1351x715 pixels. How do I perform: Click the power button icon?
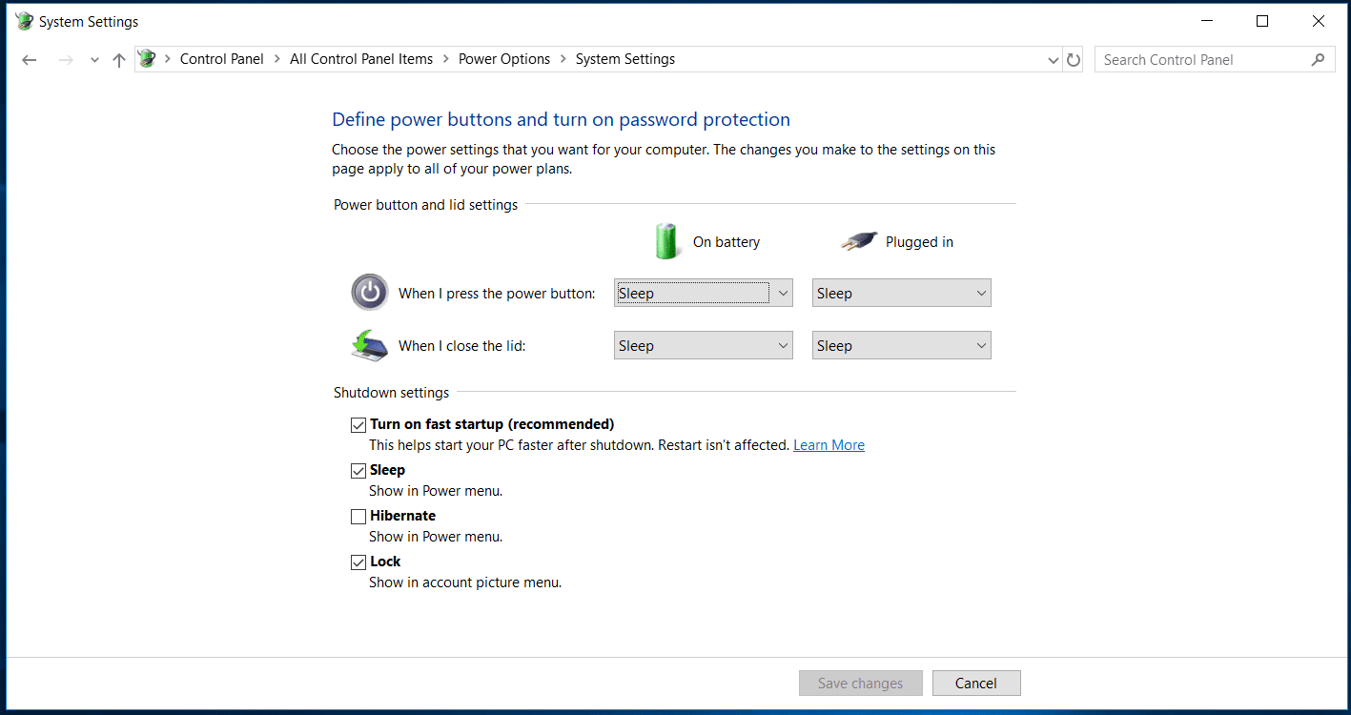pos(370,293)
